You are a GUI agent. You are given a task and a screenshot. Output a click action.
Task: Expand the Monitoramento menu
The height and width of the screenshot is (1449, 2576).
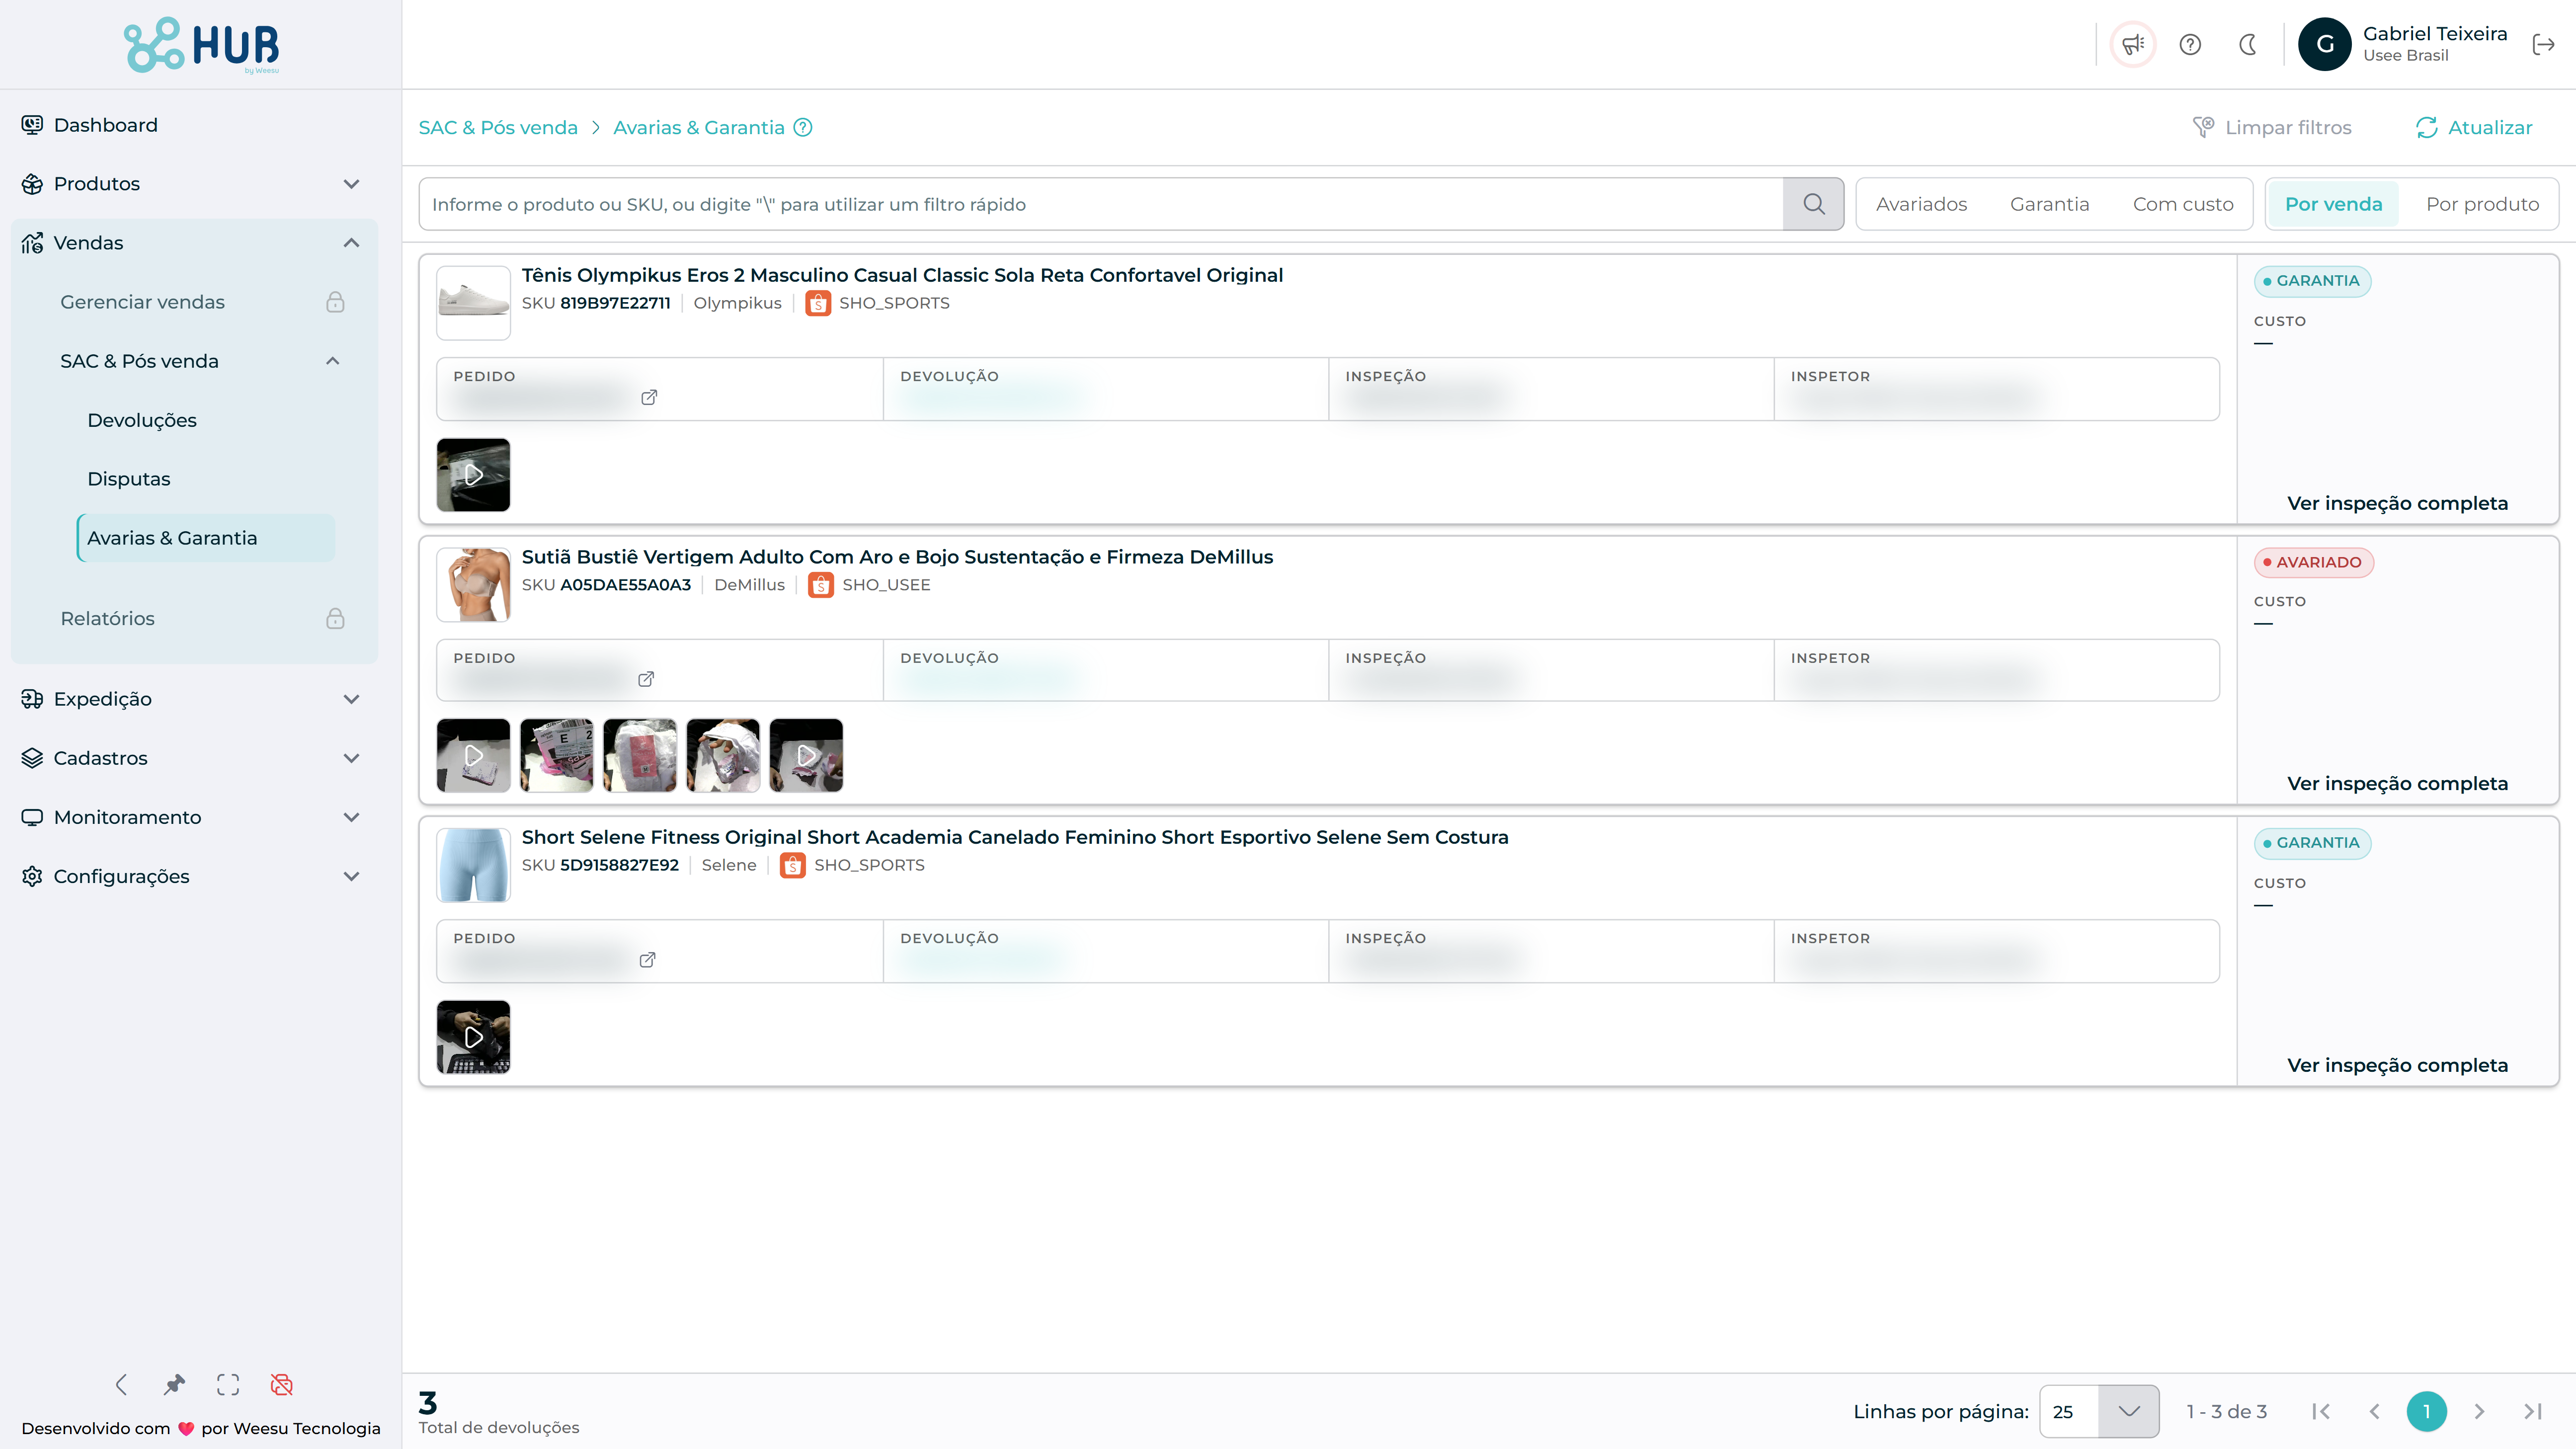[x=194, y=817]
